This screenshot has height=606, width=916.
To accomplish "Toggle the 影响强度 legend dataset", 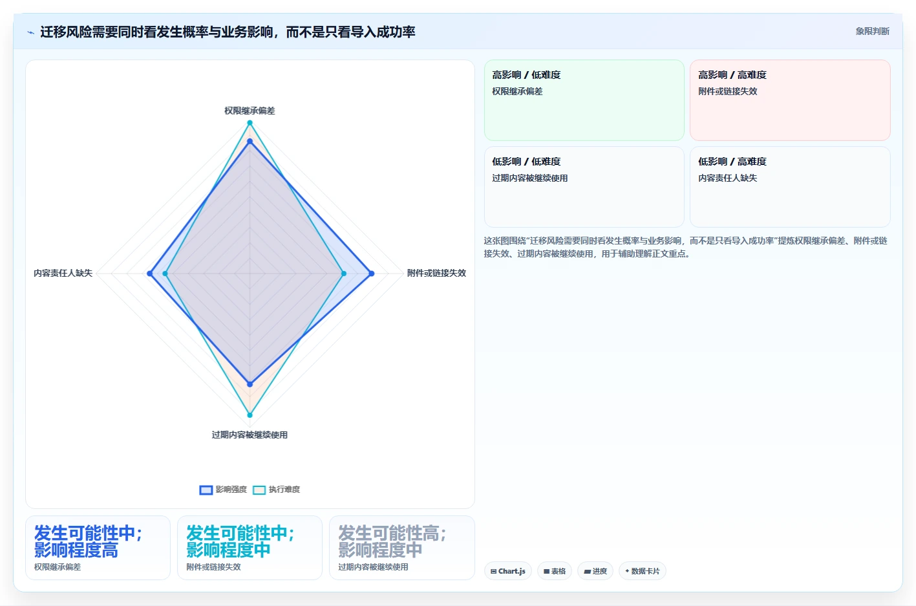I will (x=224, y=490).
